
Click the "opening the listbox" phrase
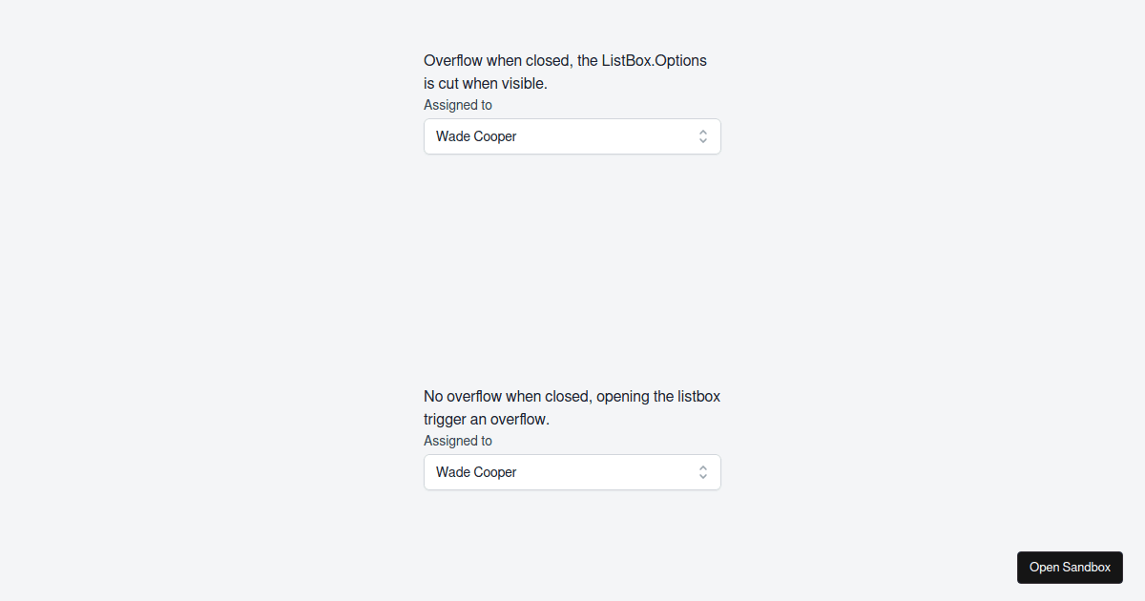click(658, 396)
